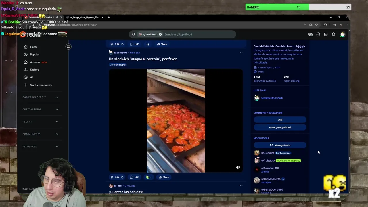This screenshot has width=368, height=207.
Task: Collapse the left navigation sidebar
Action: point(68,47)
